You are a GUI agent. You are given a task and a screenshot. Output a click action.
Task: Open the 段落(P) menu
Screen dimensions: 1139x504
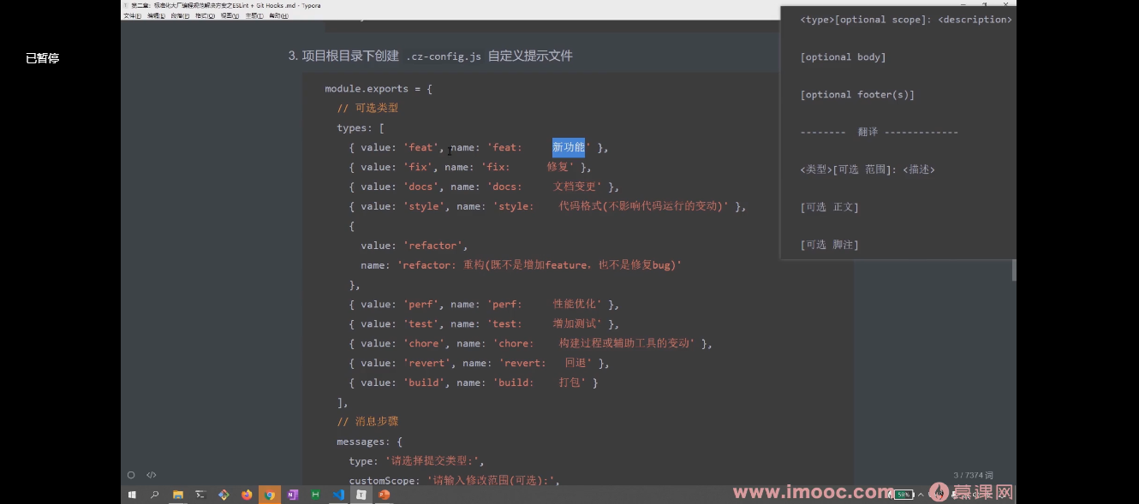181,15
